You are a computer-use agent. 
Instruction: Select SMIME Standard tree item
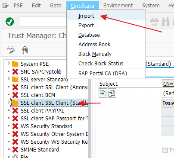coord(40,150)
